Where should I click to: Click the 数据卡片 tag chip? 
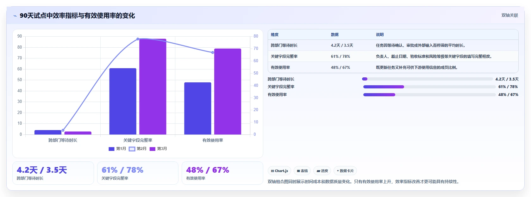(345, 171)
